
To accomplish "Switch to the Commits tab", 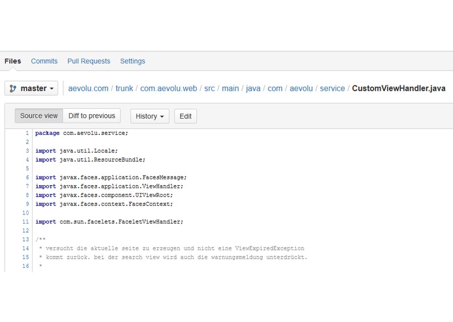I will [x=44, y=61].
